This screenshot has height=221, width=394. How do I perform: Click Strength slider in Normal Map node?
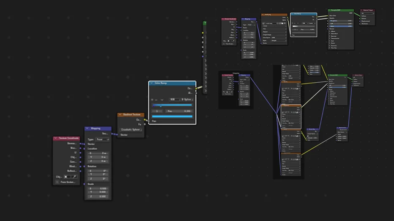click(x=313, y=138)
